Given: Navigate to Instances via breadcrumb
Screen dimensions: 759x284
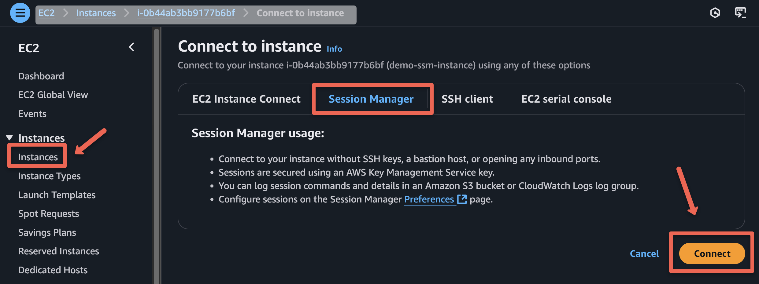Looking at the screenshot, I should point(96,13).
